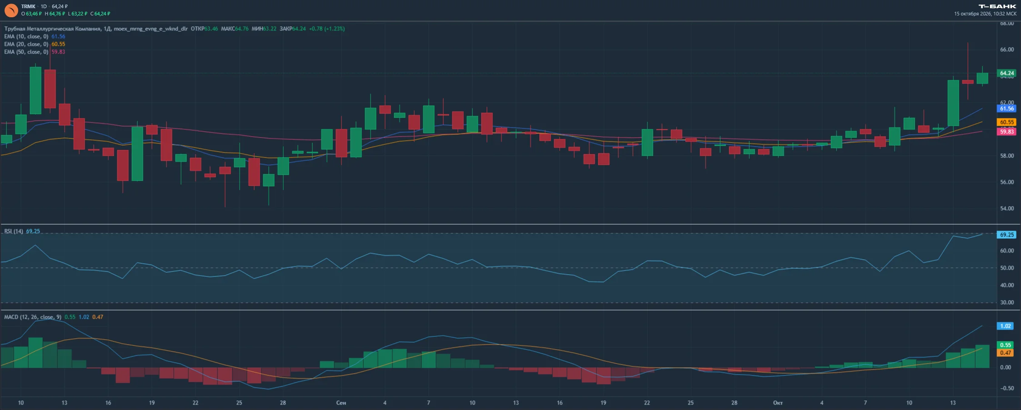Click the 66.00 level on the price axis
The image size is (1021, 410).
point(1007,49)
